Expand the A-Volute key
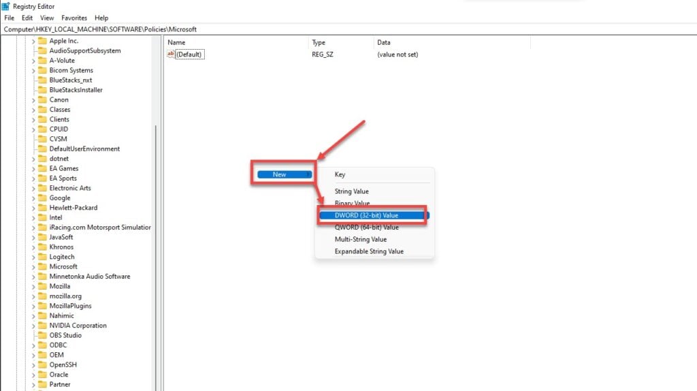697x391 pixels. click(x=33, y=61)
